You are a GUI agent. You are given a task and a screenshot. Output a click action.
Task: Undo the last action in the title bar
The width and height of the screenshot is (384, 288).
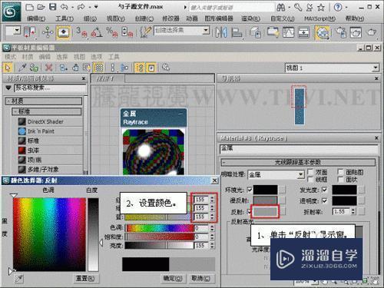click(65, 7)
